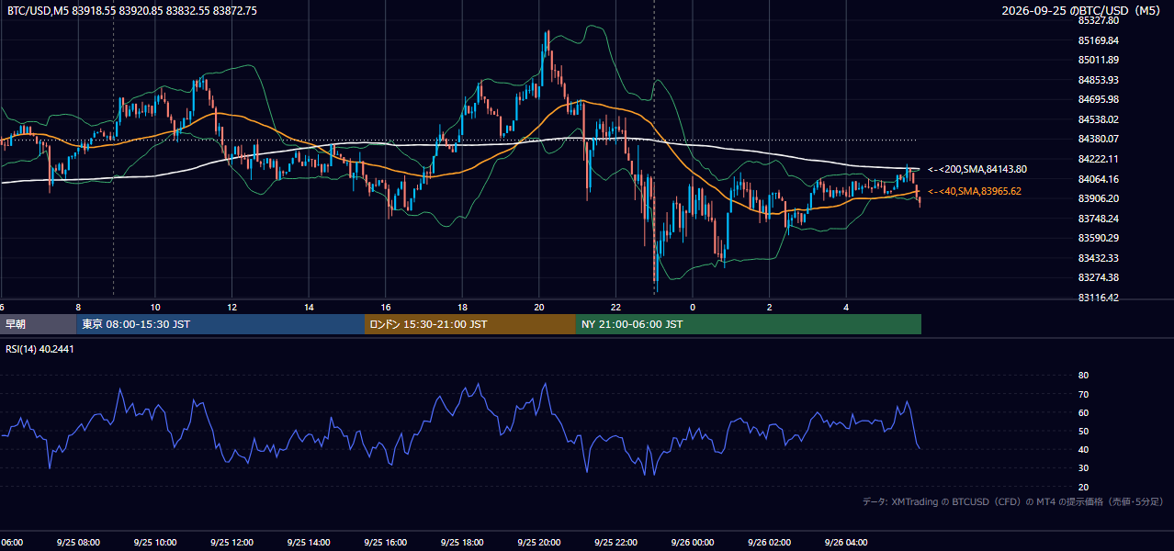
Task: Click hour 14 on the price chart time axis
Action: (x=309, y=307)
